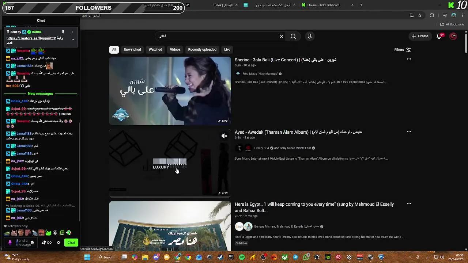
Task: Visit Free Music Nasr Mahrous channel
Action: pos(260,74)
